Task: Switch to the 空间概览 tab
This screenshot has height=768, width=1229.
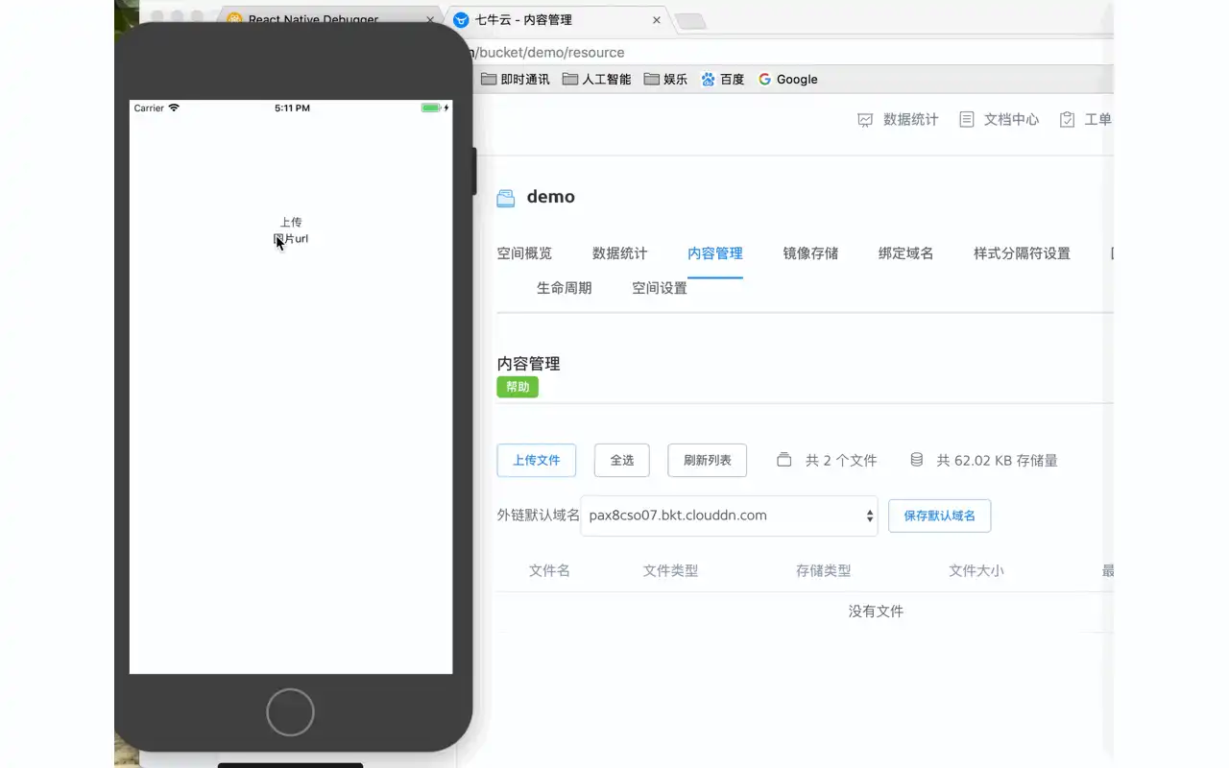Action: [x=524, y=253]
